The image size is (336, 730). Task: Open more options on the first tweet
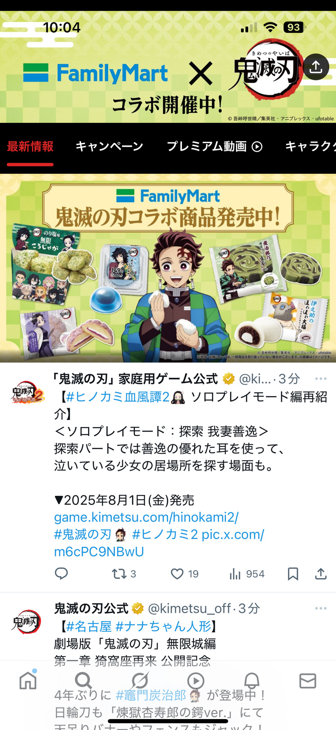[321, 379]
